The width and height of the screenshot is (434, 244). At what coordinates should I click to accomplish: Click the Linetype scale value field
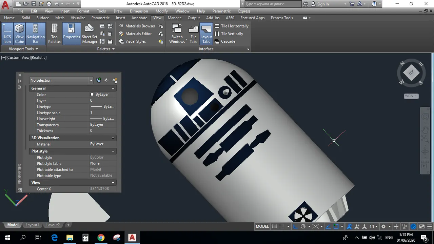pos(103,113)
